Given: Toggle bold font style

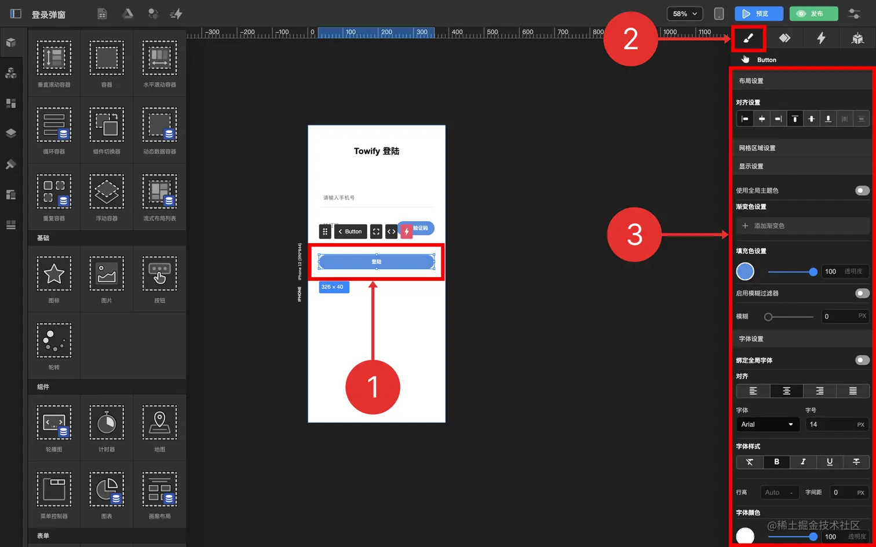Looking at the screenshot, I should (776, 462).
